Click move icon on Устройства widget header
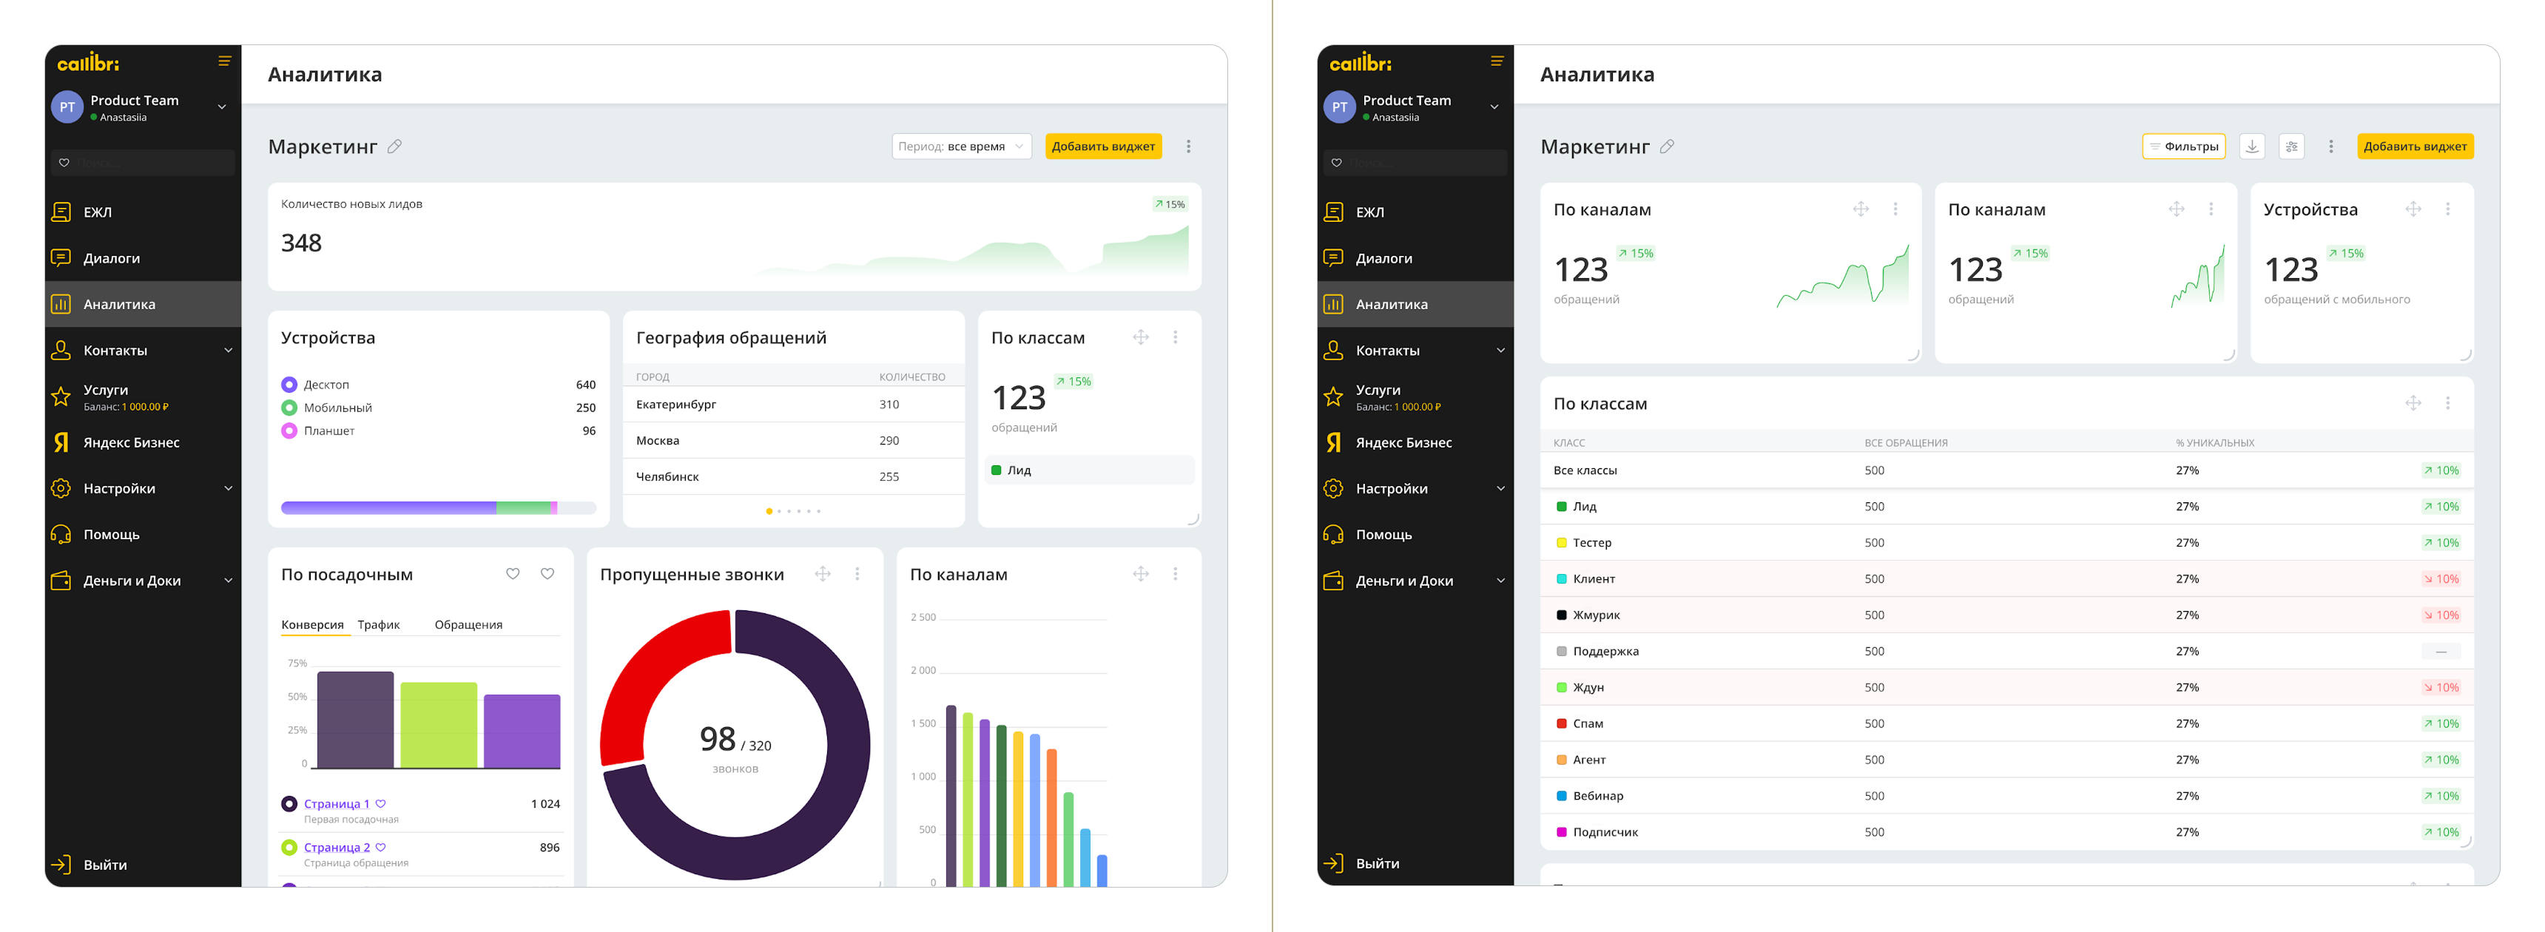Image resolution: width=2545 pixels, height=932 pixels. pyautogui.click(x=2413, y=209)
